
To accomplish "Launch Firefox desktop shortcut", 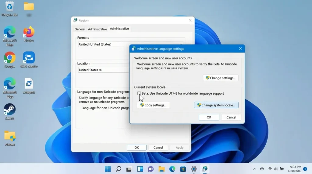I will pyautogui.click(x=29, y=34).
